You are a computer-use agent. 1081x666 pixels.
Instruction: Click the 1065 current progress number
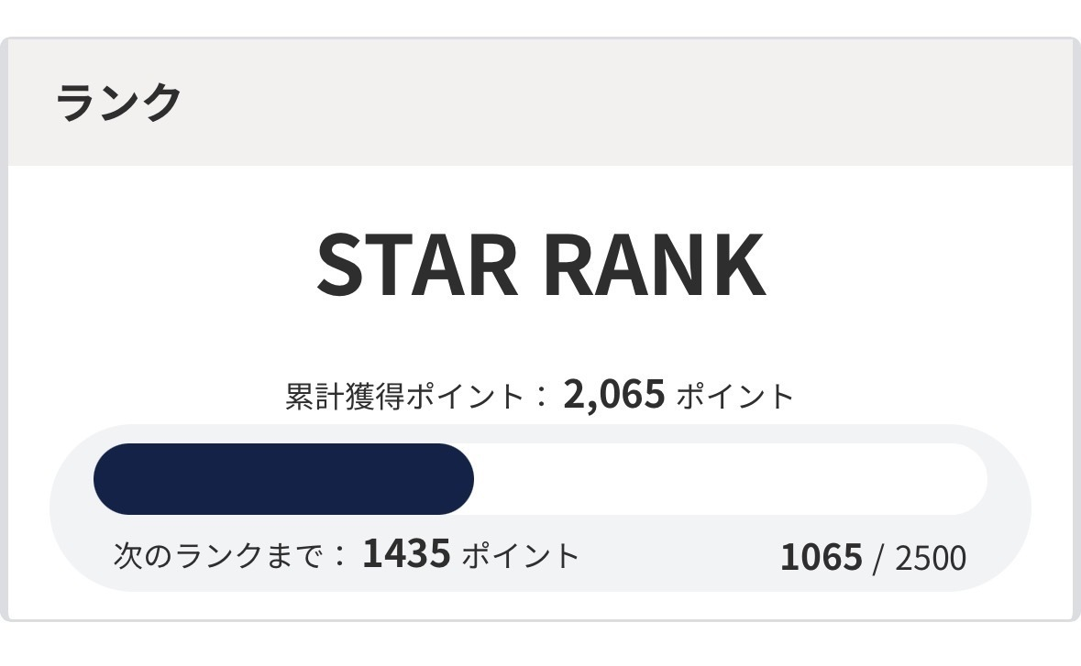click(x=821, y=557)
